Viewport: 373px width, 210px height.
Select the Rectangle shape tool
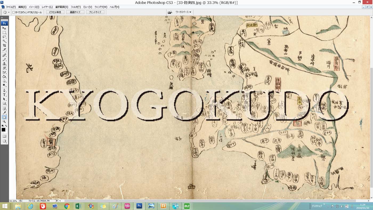pos(4,103)
